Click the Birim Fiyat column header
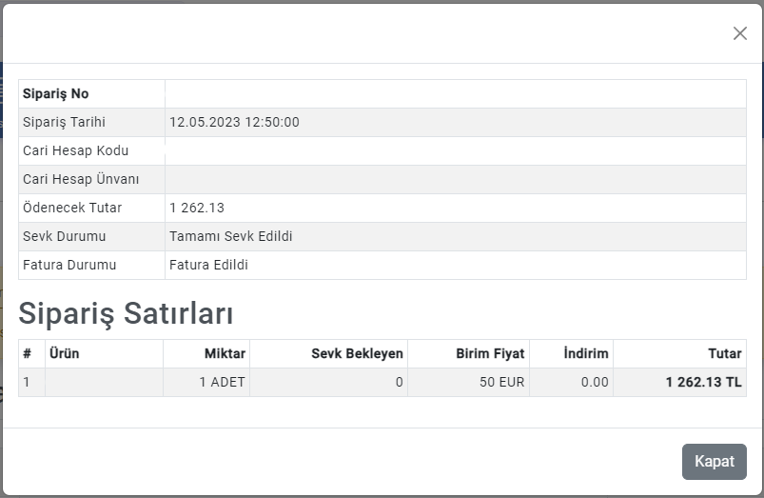Image resolution: width=764 pixels, height=498 pixels. (490, 353)
